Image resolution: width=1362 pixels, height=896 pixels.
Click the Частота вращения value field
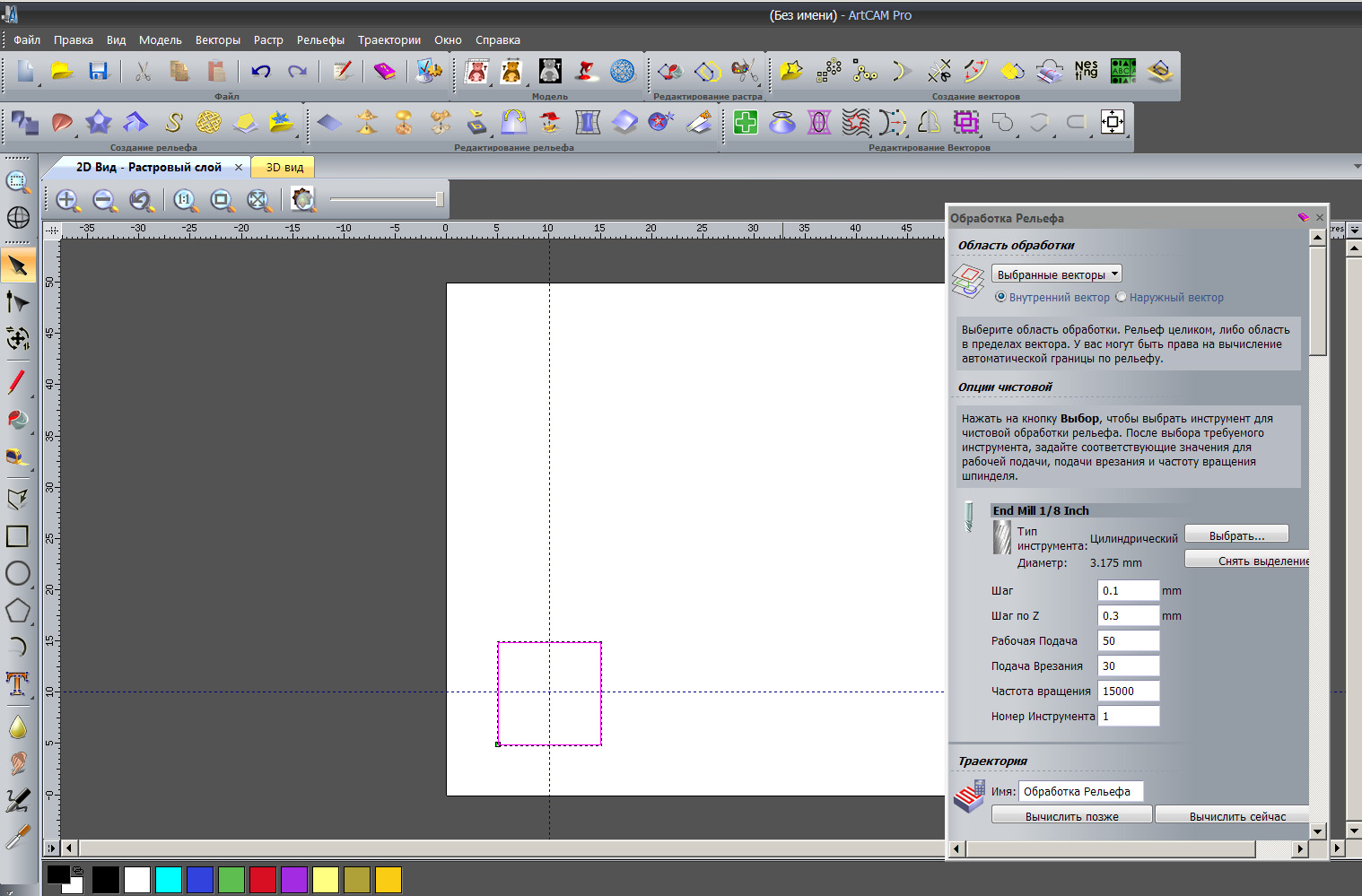[1128, 691]
